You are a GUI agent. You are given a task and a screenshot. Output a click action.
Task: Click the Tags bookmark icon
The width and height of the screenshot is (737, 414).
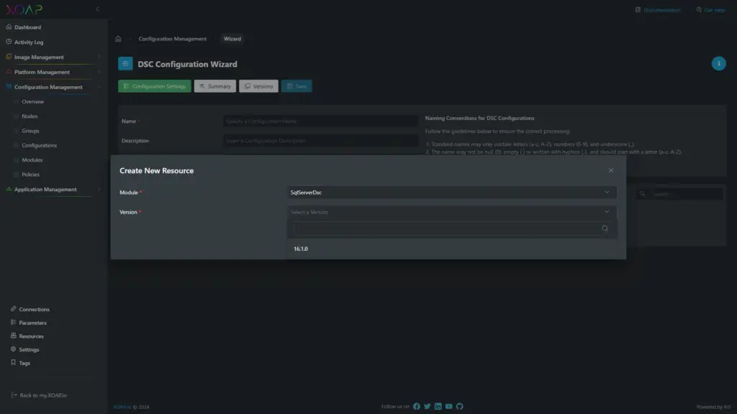click(x=13, y=362)
